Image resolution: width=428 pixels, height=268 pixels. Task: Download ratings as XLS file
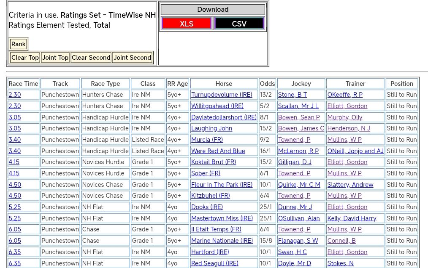186,24
